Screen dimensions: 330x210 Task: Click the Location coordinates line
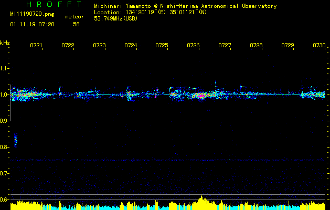pyautogui.click(x=151, y=12)
